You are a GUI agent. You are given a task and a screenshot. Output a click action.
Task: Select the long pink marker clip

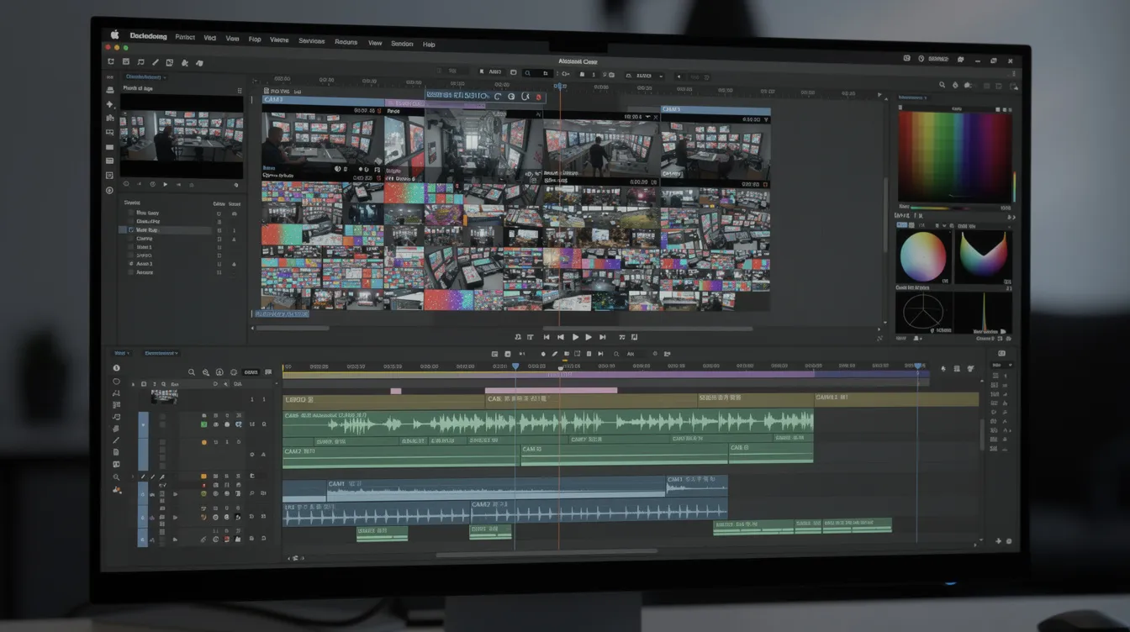point(551,390)
